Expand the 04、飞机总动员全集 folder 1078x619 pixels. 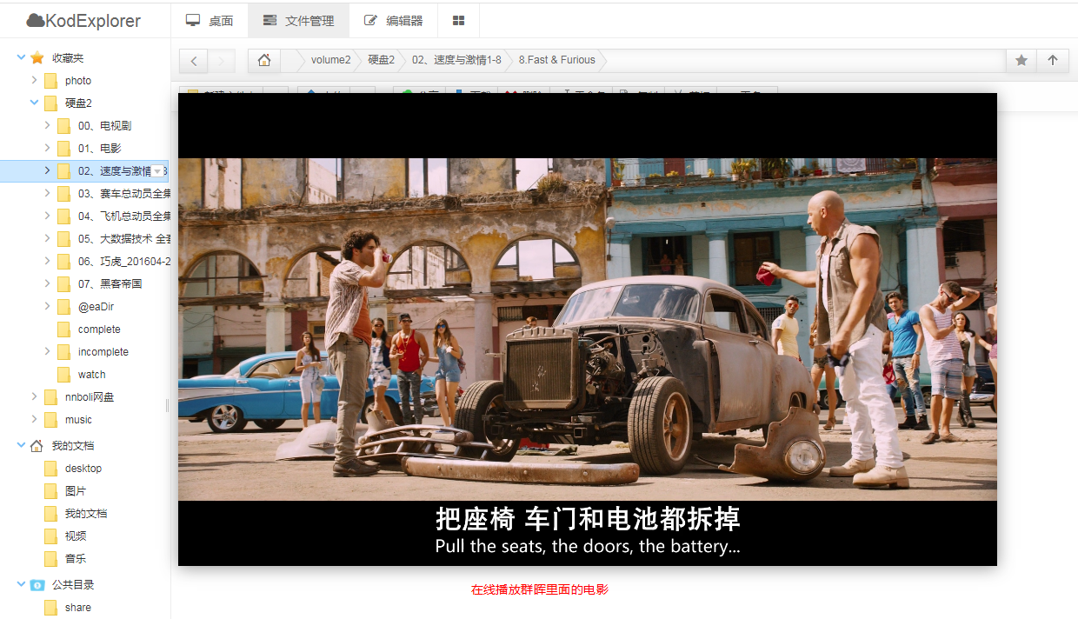tap(47, 216)
